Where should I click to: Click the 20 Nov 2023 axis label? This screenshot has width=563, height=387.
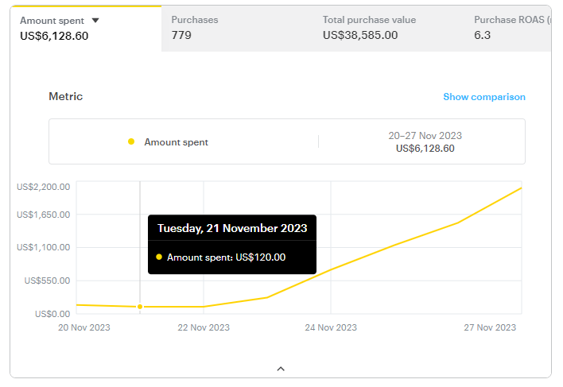tap(83, 327)
